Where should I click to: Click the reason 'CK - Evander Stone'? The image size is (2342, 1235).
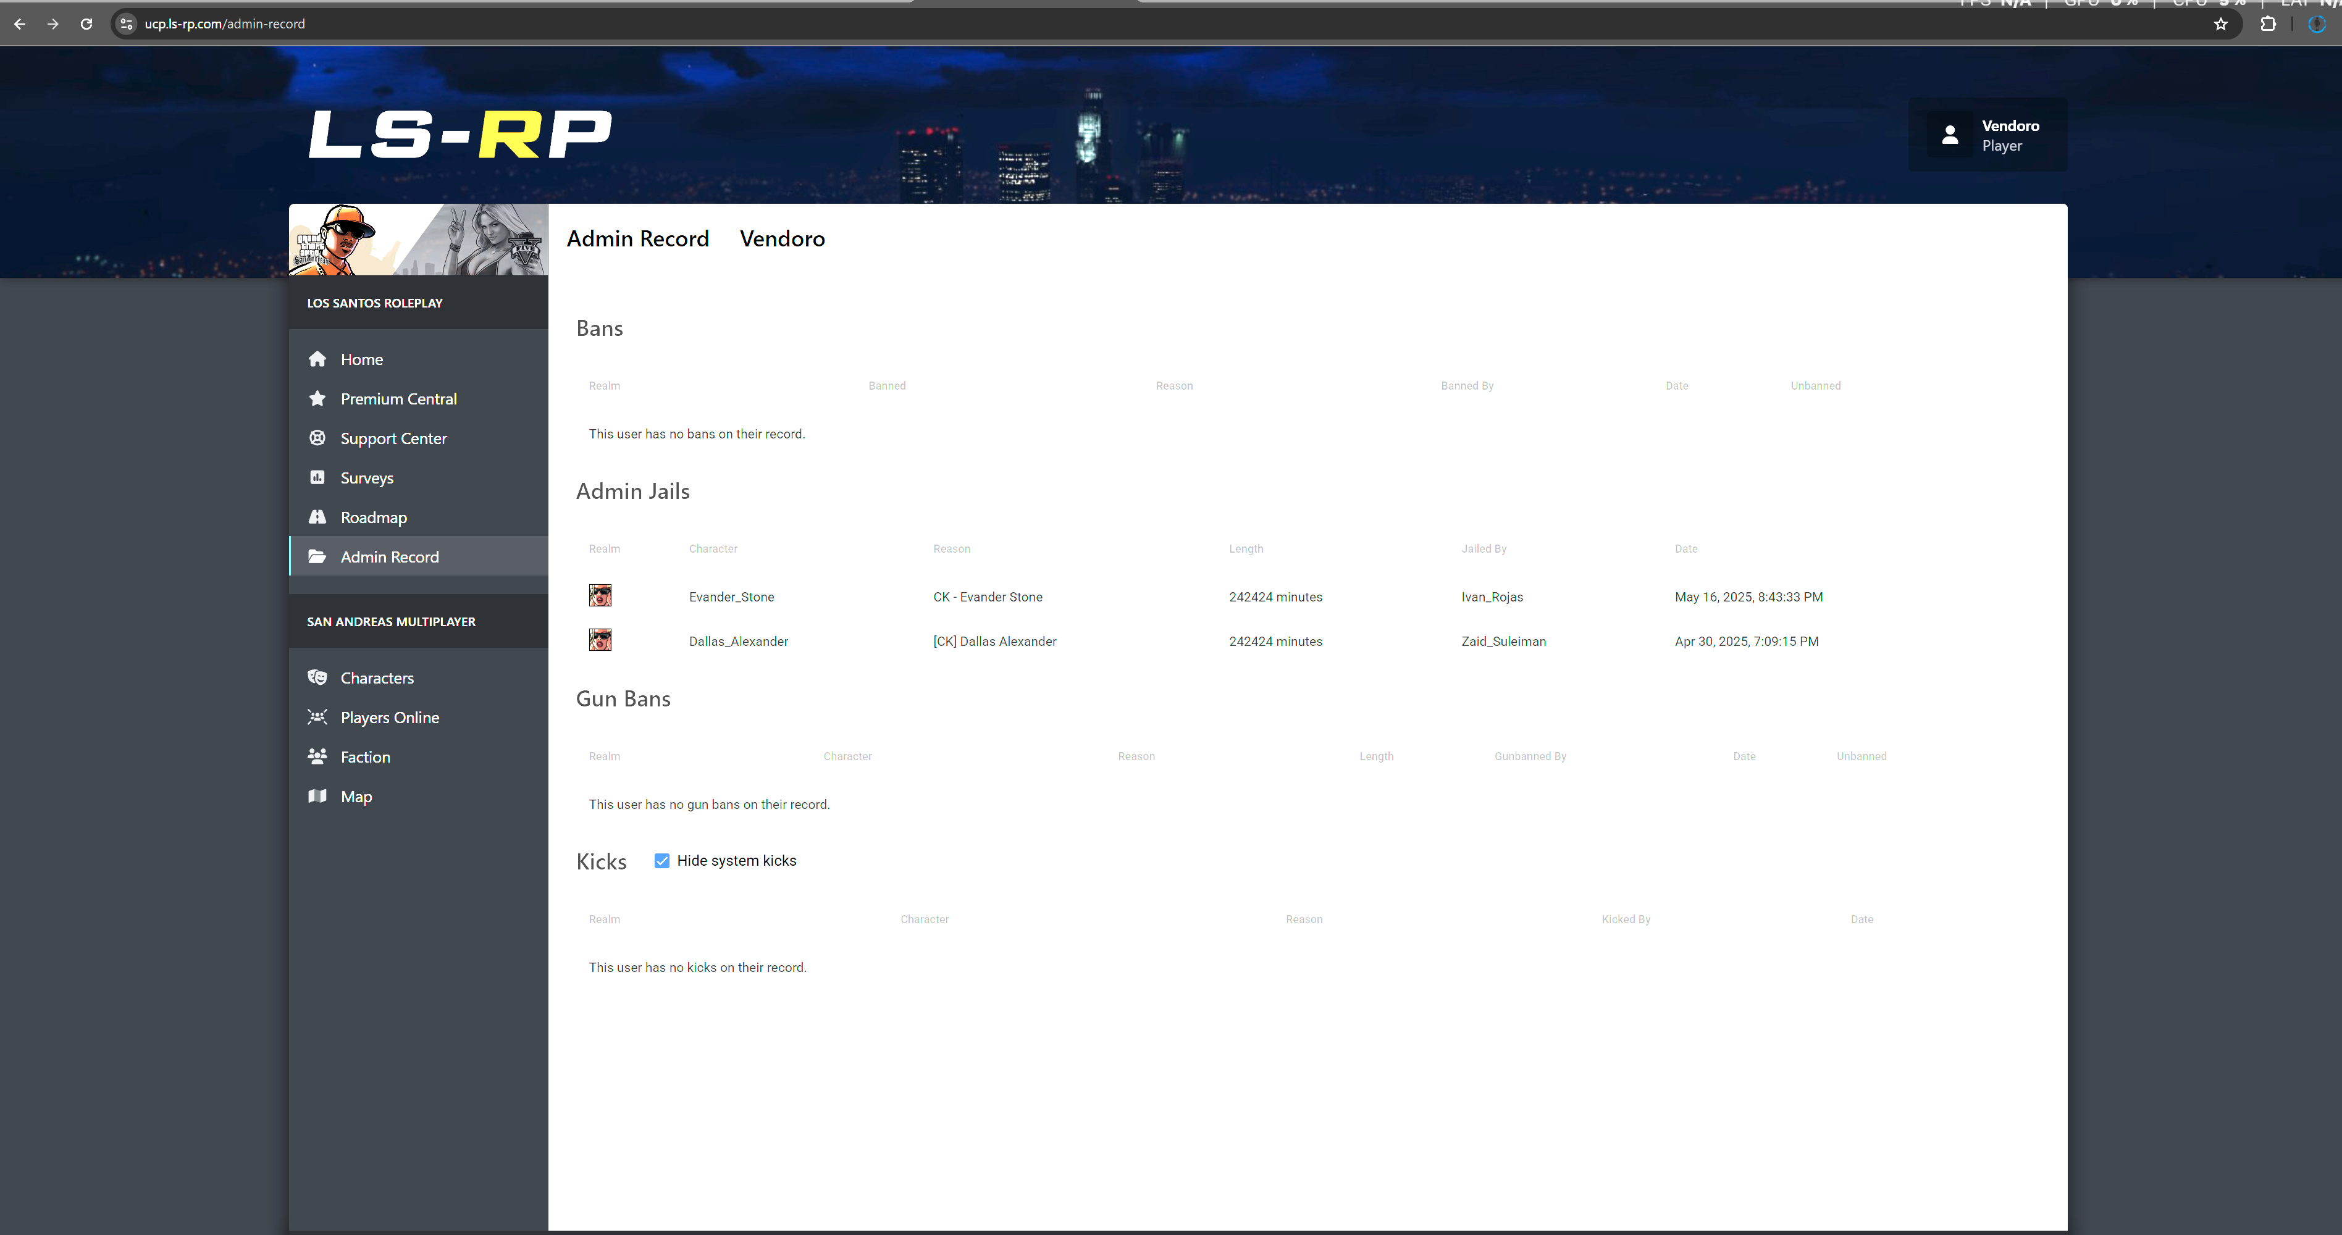click(x=988, y=596)
